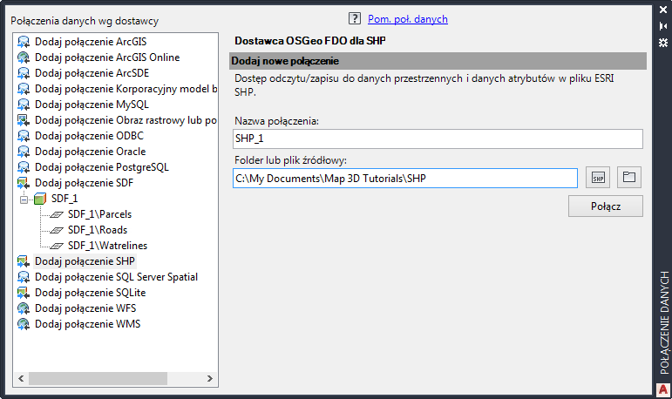This screenshot has height=399, width=672.
Task: Click the ArcGIS Online connection icon
Action: (x=24, y=57)
